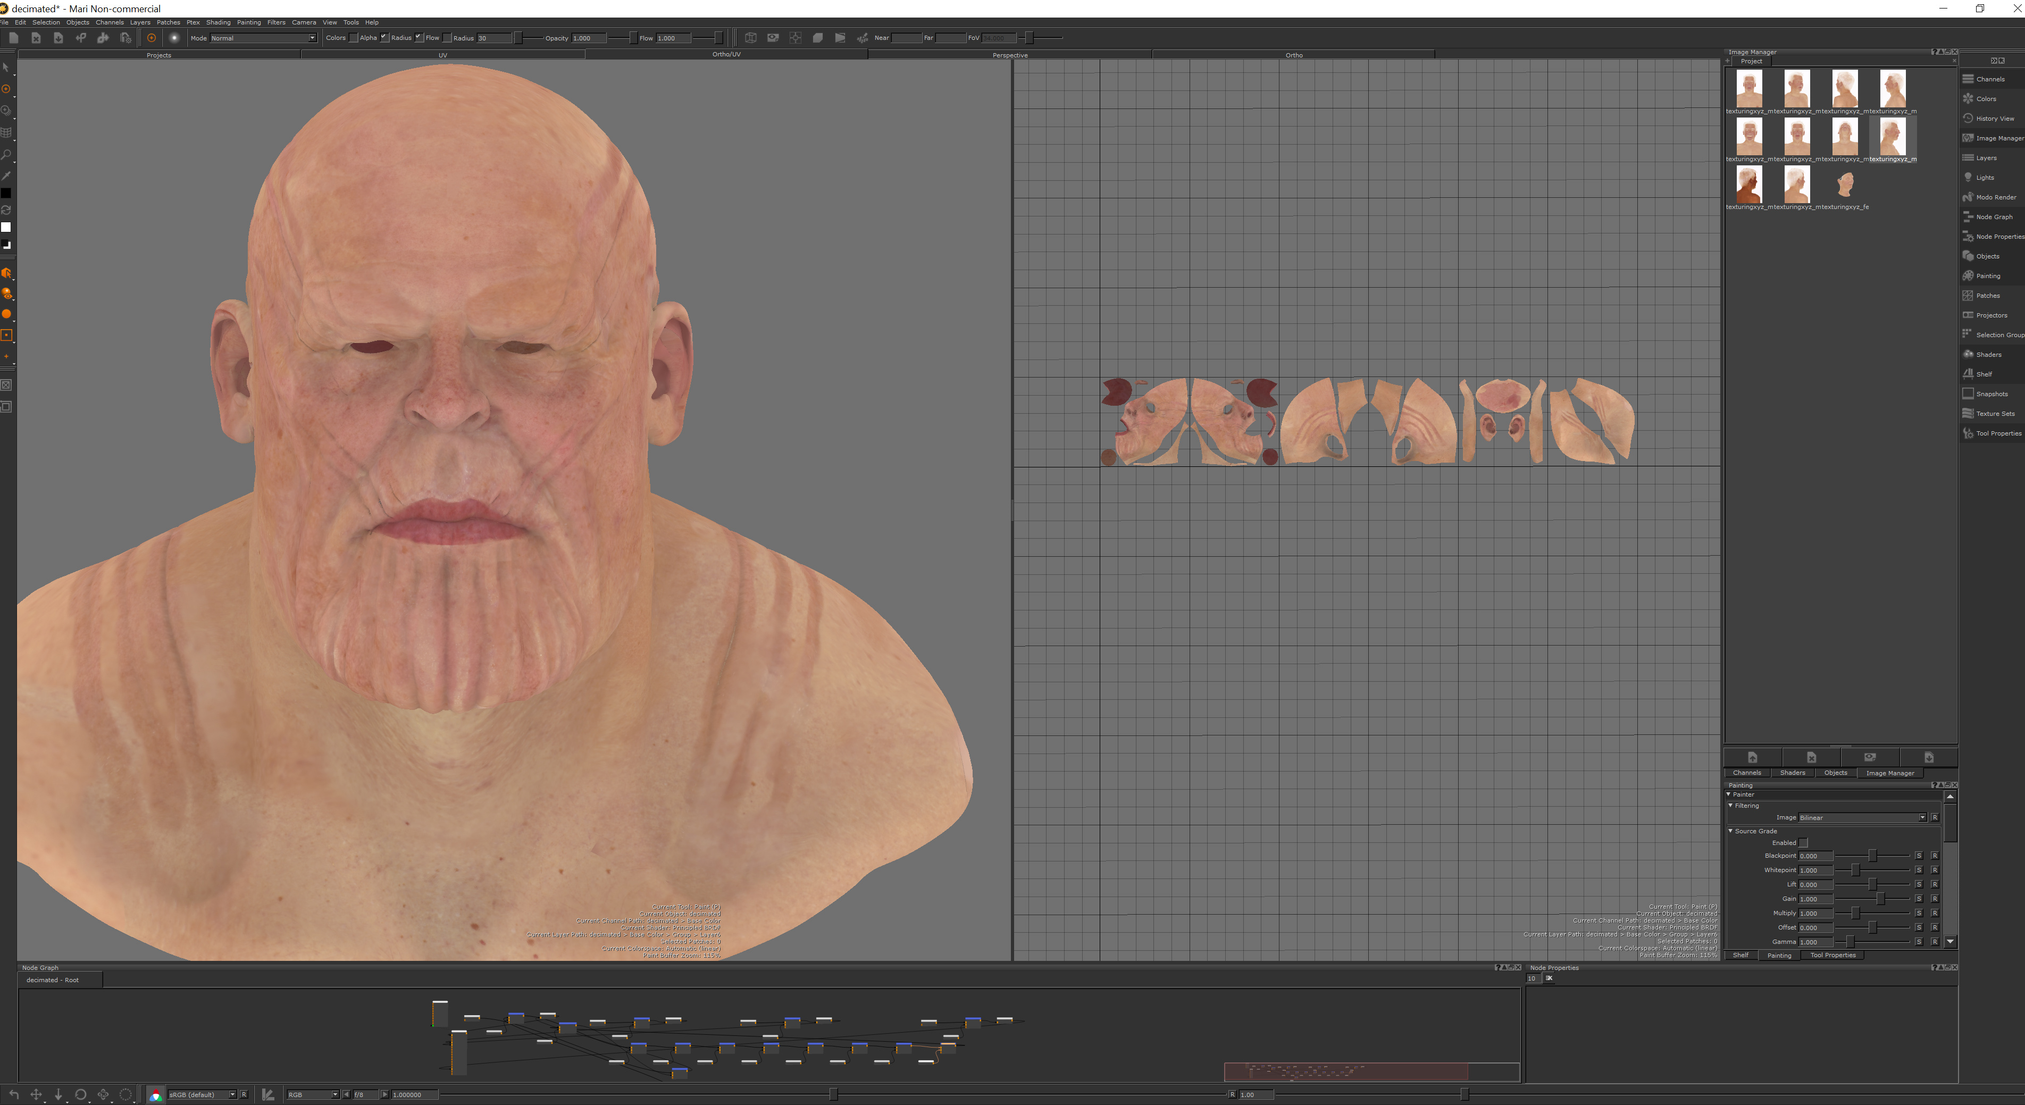
Task: Enable the Source Grade Enabled checkbox
Action: coord(1803,842)
